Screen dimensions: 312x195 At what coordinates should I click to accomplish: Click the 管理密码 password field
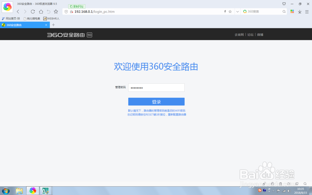click(156, 88)
